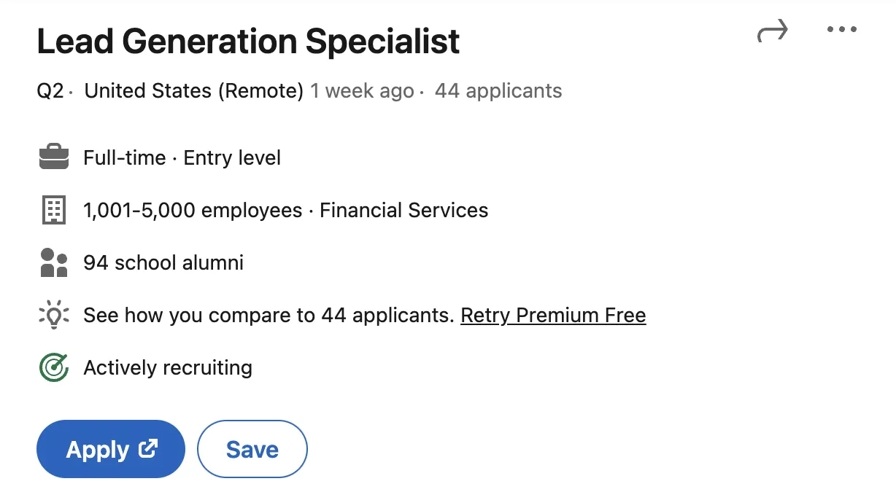
Task: Open the Q2 company name
Action: click(x=50, y=91)
